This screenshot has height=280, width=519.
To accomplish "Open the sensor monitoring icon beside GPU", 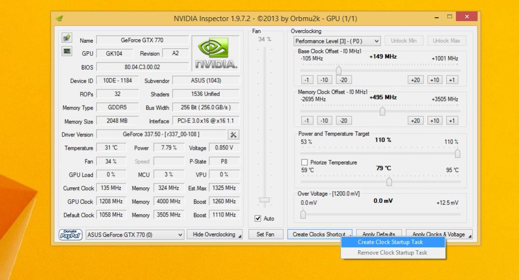I will pyautogui.click(x=67, y=51).
